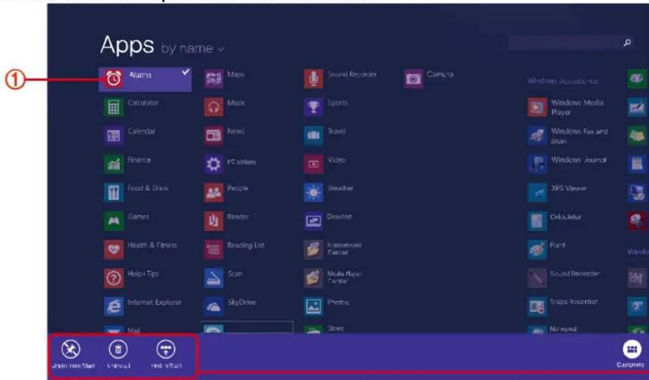The height and width of the screenshot is (380, 649).
Task: Launch Windows Fax and Scan
Action: click(568, 135)
